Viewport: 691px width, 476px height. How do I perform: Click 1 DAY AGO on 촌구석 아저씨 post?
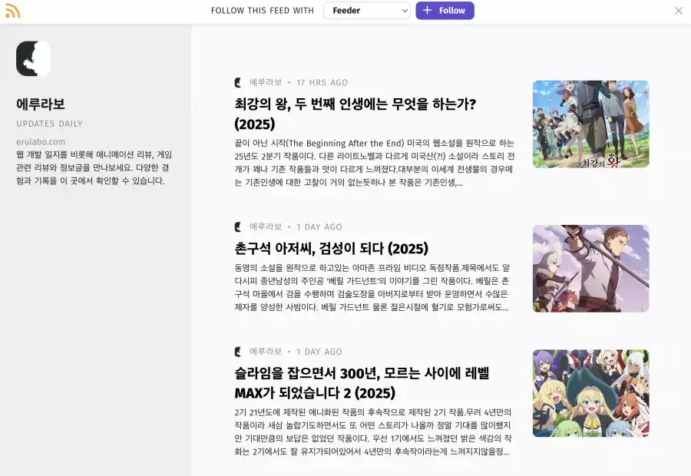[319, 227]
